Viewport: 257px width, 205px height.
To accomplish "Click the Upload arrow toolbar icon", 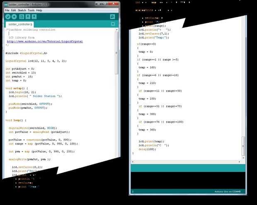I will pyautogui.click(x=14, y=17).
